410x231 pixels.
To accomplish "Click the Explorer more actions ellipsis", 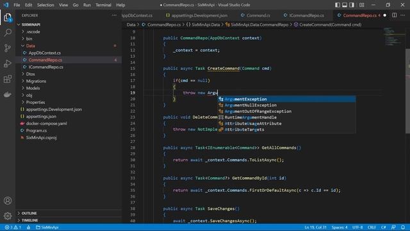I will 114,15.
